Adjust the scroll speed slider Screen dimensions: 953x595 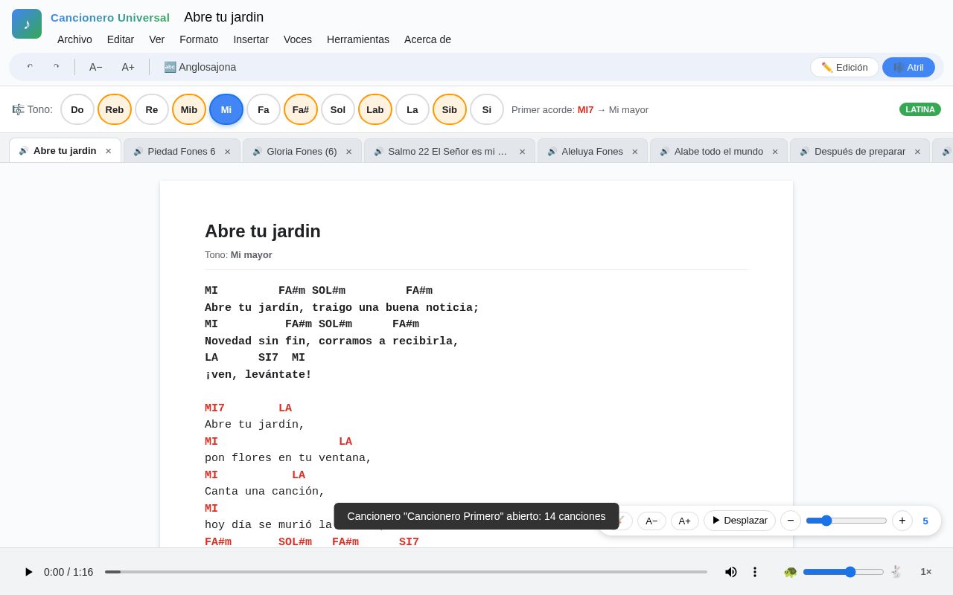pyautogui.click(x=847, y=521)
